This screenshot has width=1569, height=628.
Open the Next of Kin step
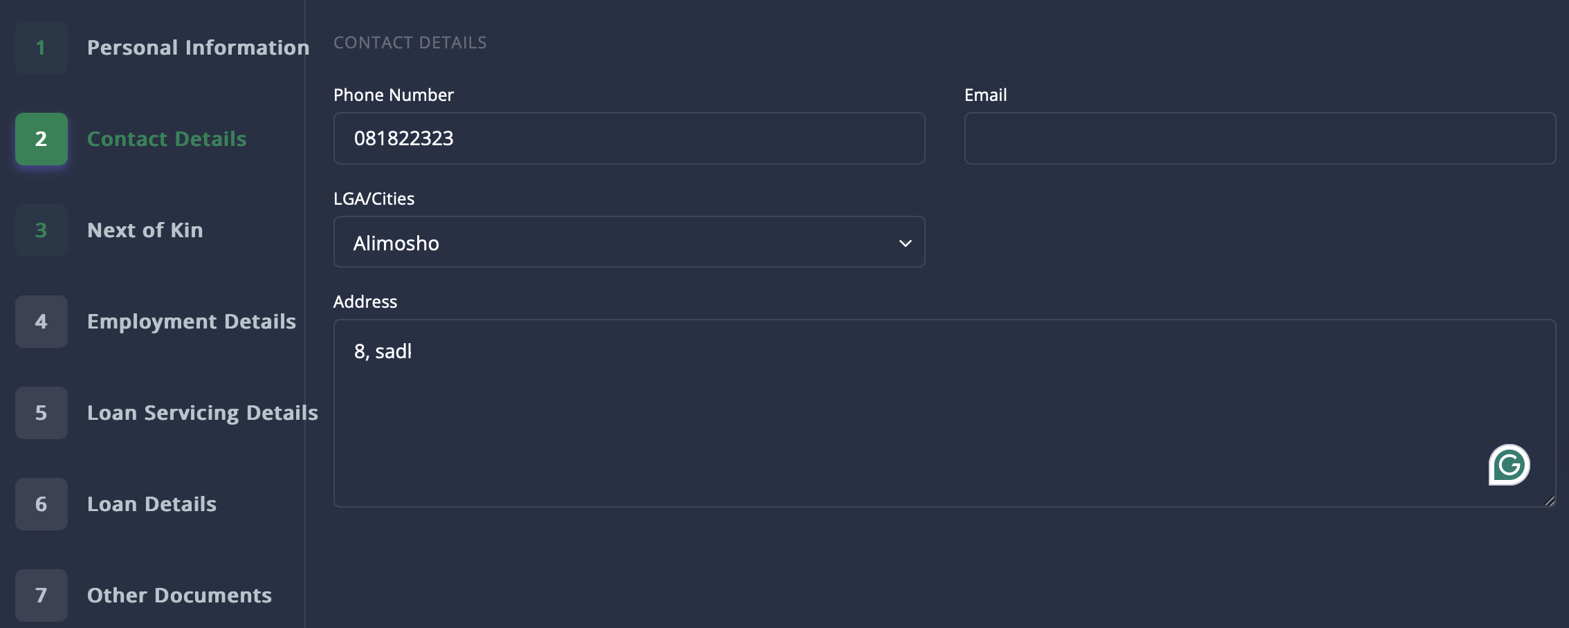coord(145,230)
